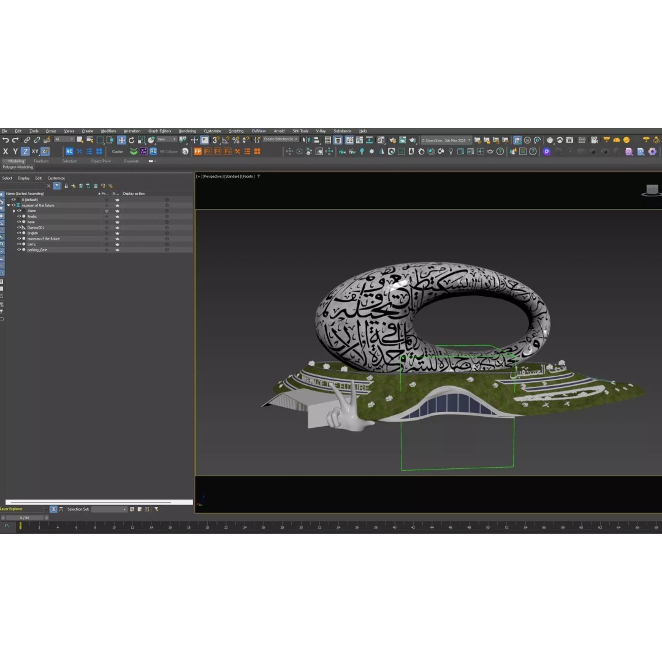Click the viewport filter funnel icon
Image resolution: width=662 pixels, height=662 pixels.
click(259, 177)
